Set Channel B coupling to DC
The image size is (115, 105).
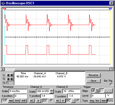68,101
